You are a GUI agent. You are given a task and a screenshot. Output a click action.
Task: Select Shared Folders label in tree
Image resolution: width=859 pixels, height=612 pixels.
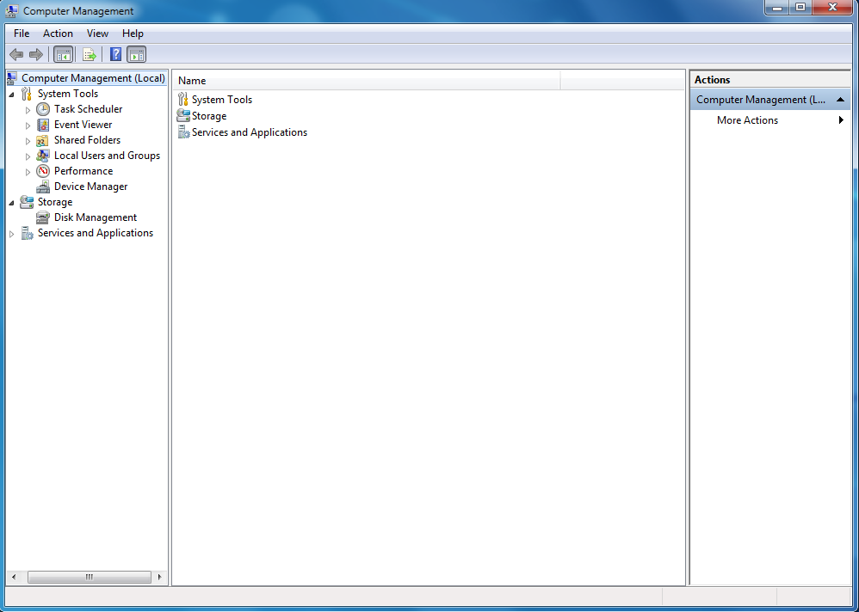tap(87, 141)
